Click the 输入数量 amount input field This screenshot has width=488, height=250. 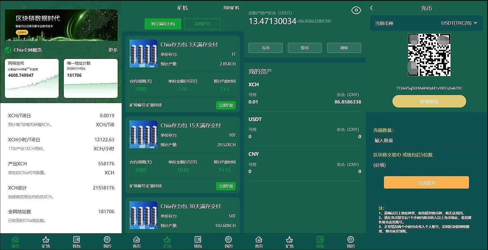[x=425, y=141]
